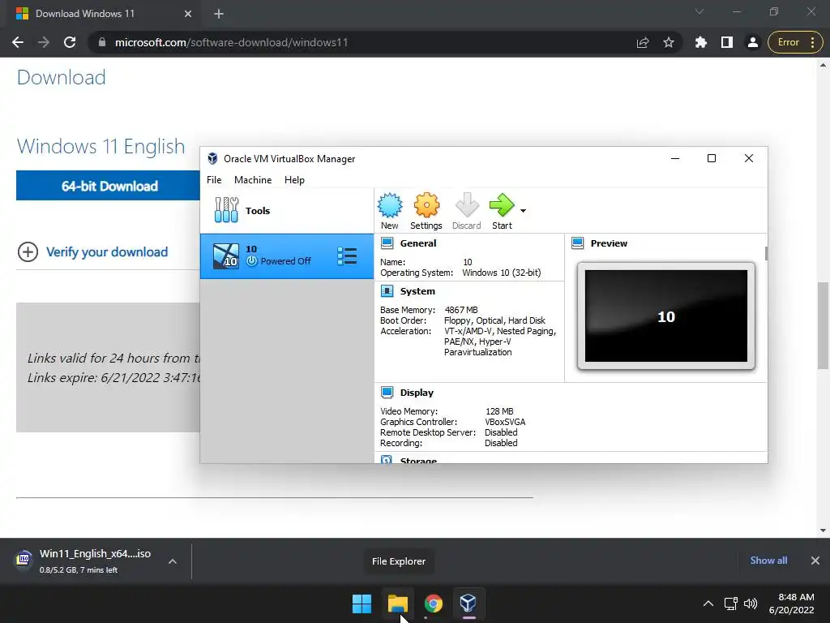Click the VM preview thumbnail
830x623 pixels.
(x=666, y=316)
